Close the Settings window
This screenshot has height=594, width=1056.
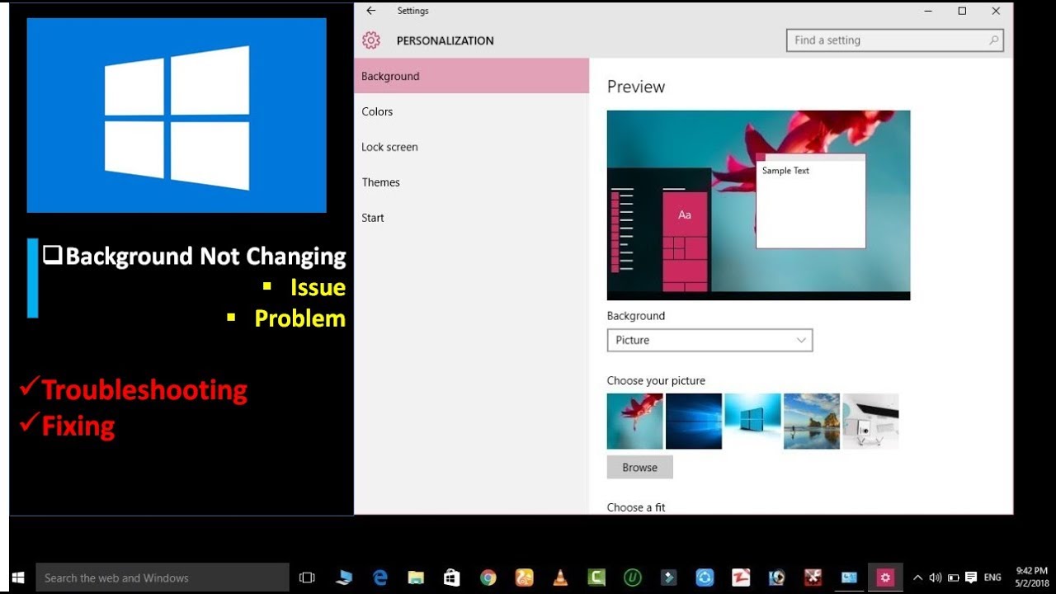(996, 11)
